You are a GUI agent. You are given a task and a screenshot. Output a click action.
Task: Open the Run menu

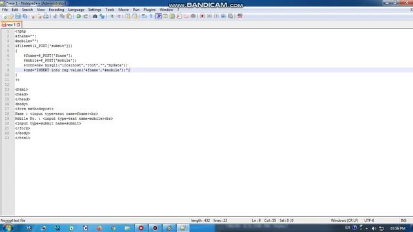coord(136,10)
